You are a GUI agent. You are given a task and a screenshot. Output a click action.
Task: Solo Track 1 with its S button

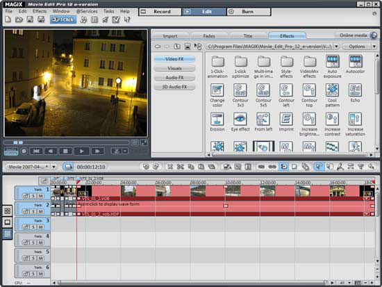tap(33, 195)
